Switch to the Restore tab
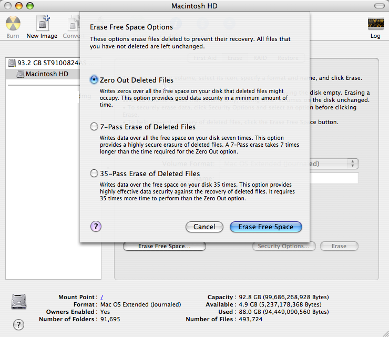The height and width of the screenshot is (337, 389). coord(288,58)
